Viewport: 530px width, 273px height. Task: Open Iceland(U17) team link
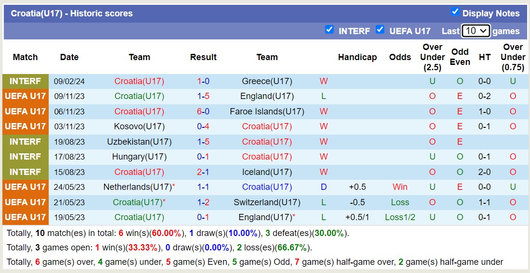click(x=267, y=172)
